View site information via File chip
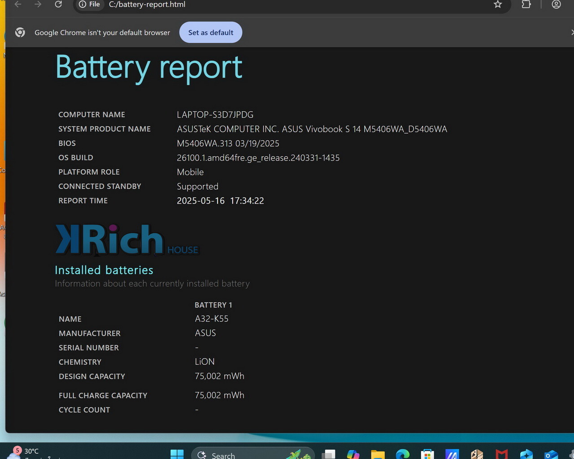This screenshot has width=574, height=459. coord(89,4)
